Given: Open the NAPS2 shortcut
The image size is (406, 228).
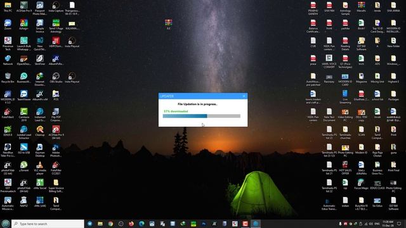Looking at the screenshot, I should pyautogui.click(x=24, y=202).
